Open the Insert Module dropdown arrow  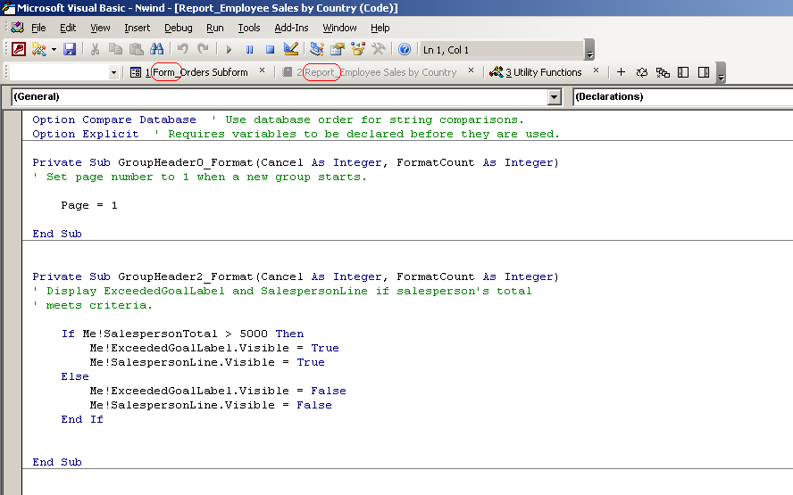(54, 50)
